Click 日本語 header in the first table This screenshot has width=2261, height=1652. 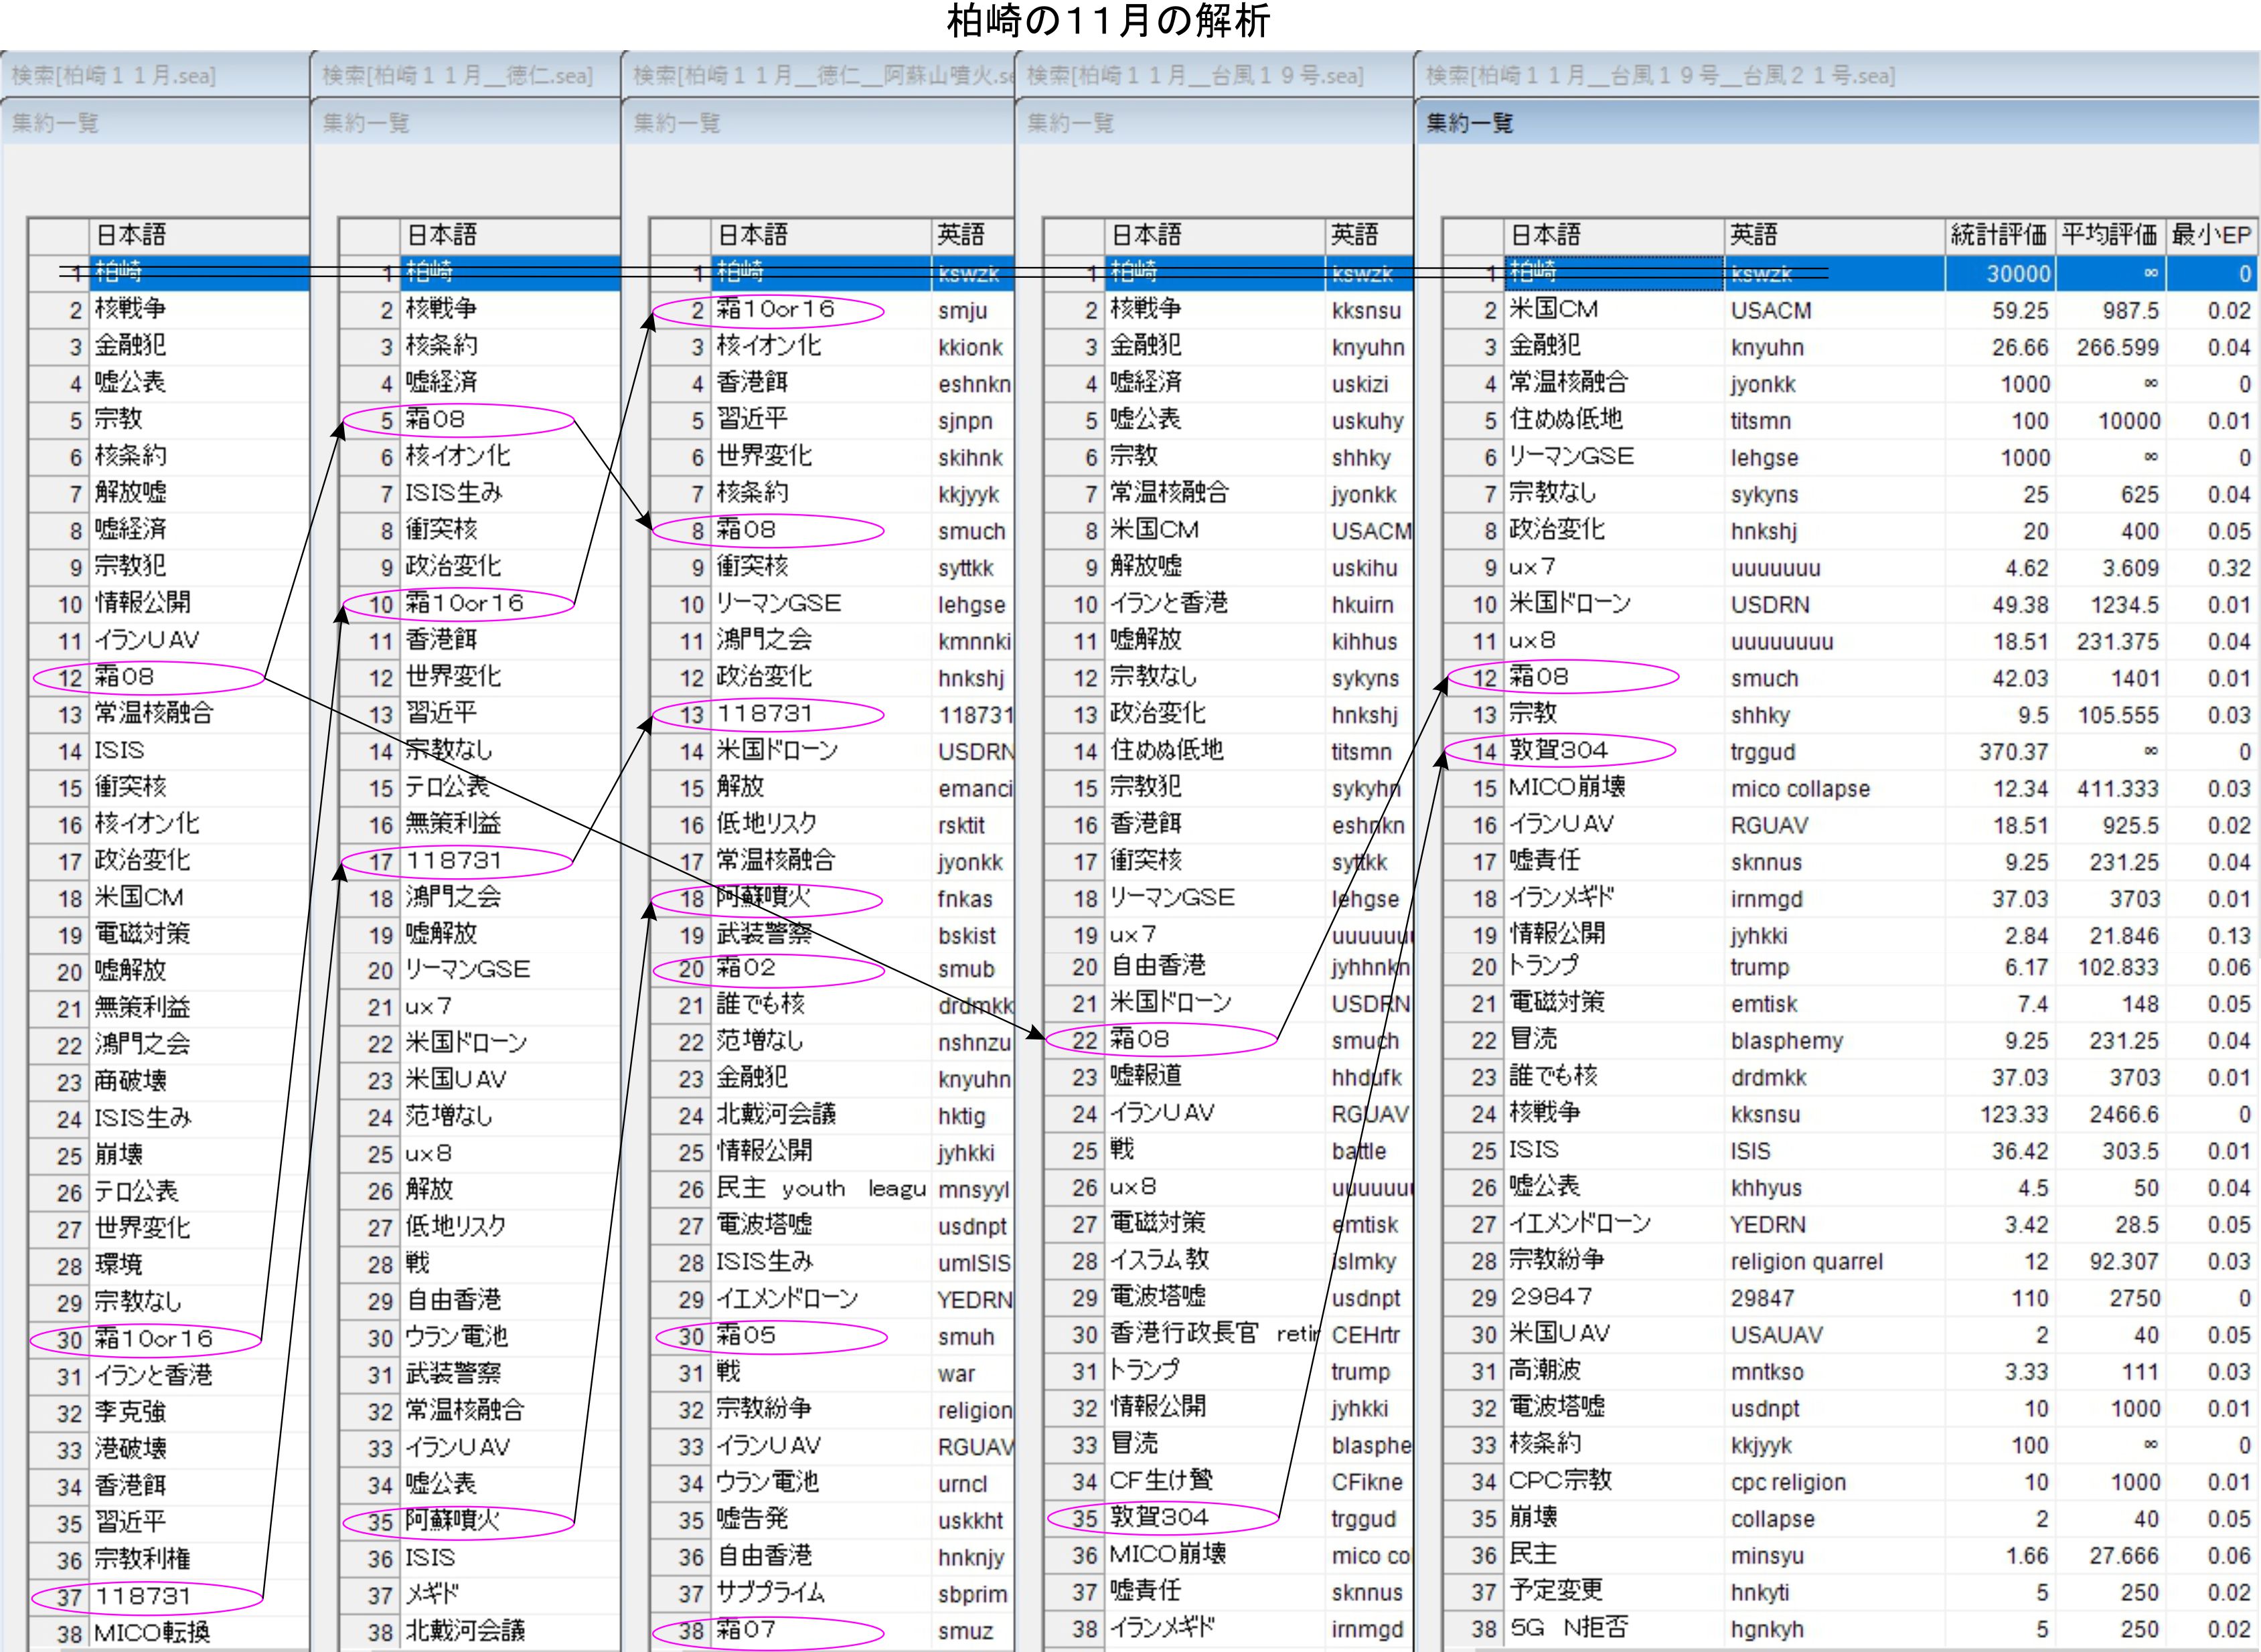click(130, 235)
